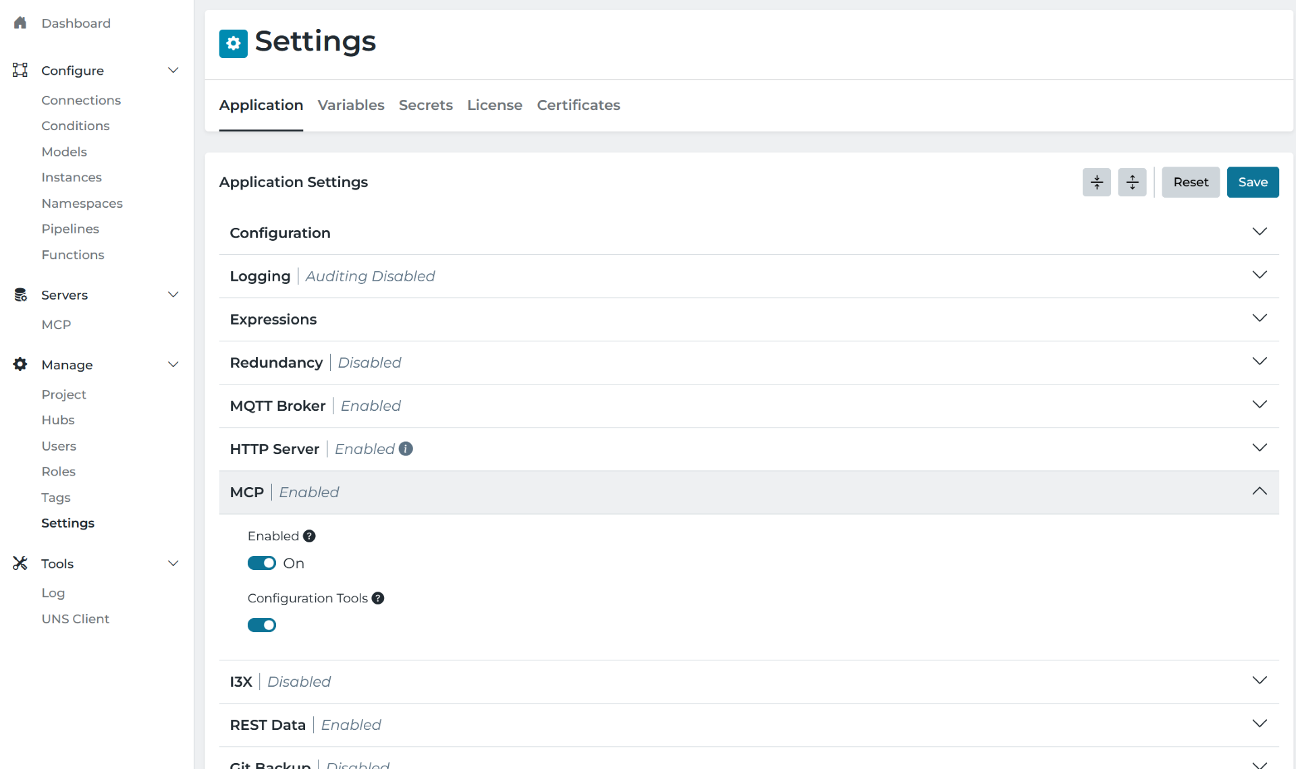Image resolution: width=1296 pixels, height=769 pixels.
Task: Switch to the Variables tab
Action: (351, 105)
